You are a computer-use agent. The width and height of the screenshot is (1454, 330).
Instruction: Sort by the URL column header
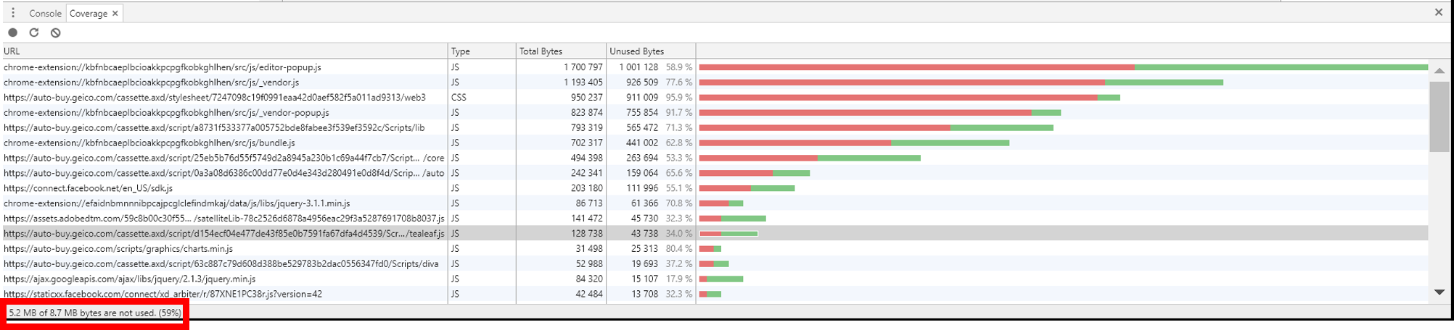(218, 51)
